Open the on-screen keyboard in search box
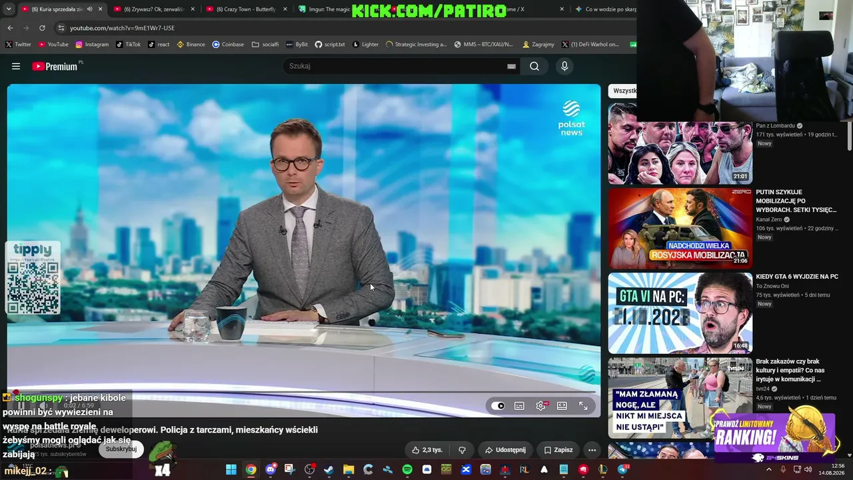 (x=511, y=66)
